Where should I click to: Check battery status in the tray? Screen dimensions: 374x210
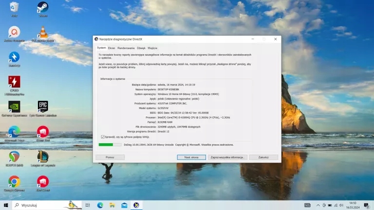click(x=330, y=205)
